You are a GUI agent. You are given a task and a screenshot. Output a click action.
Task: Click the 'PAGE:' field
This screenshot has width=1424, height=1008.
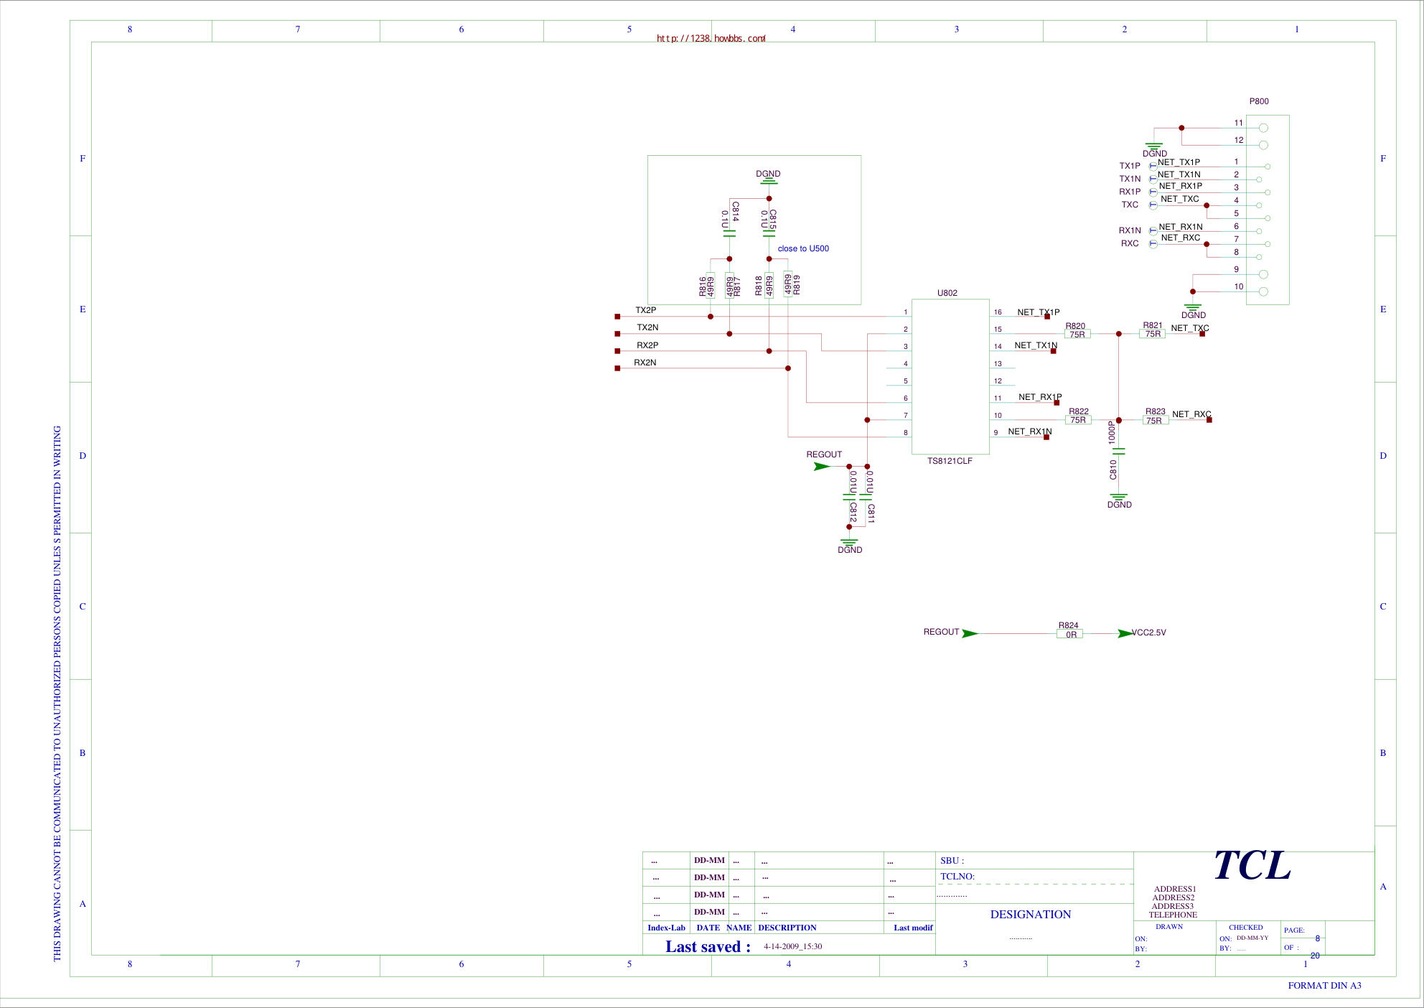(1294, 930)
